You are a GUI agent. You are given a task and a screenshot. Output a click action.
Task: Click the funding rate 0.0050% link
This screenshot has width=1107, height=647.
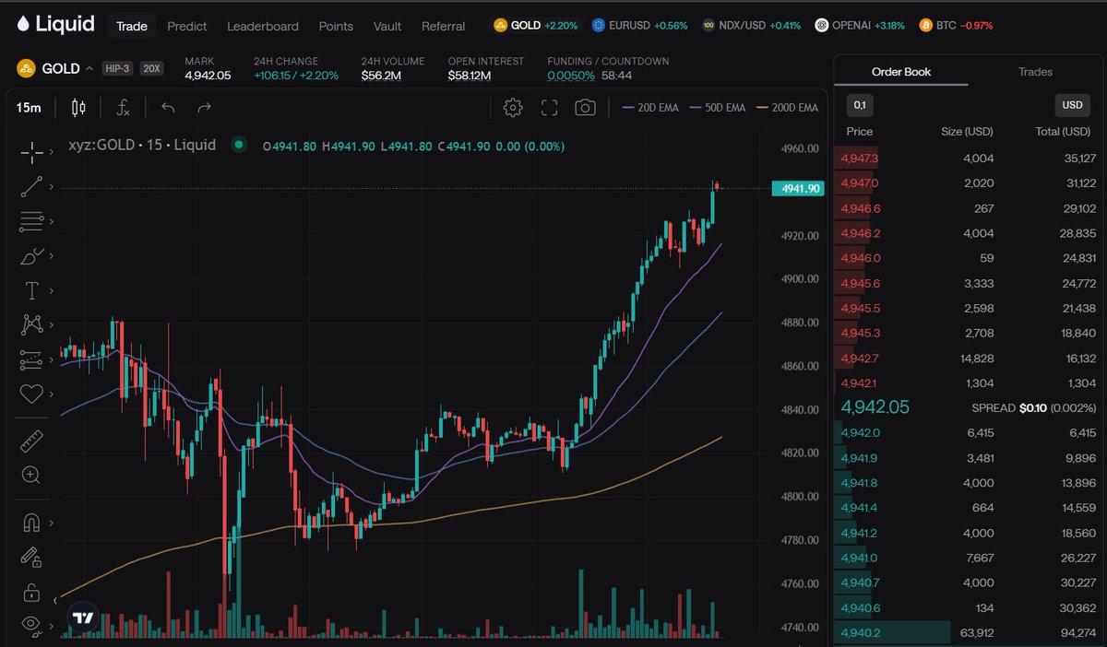coord(571,76)
